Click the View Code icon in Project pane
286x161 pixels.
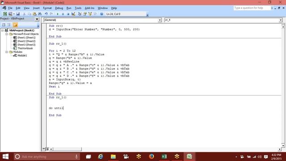point(4,25)
